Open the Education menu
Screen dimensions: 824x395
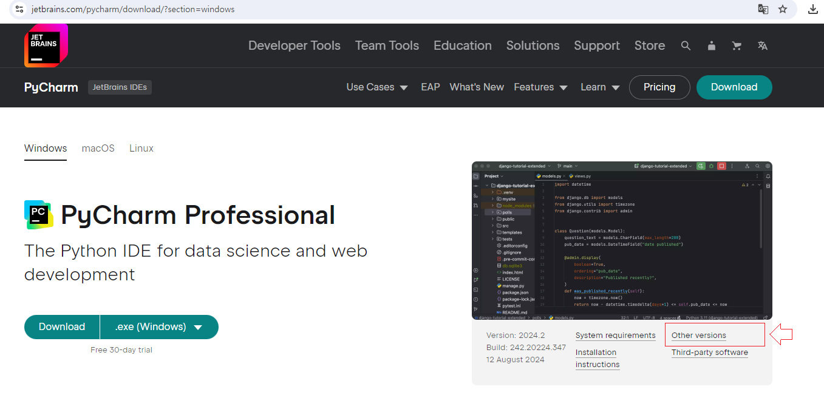(463, 46)
